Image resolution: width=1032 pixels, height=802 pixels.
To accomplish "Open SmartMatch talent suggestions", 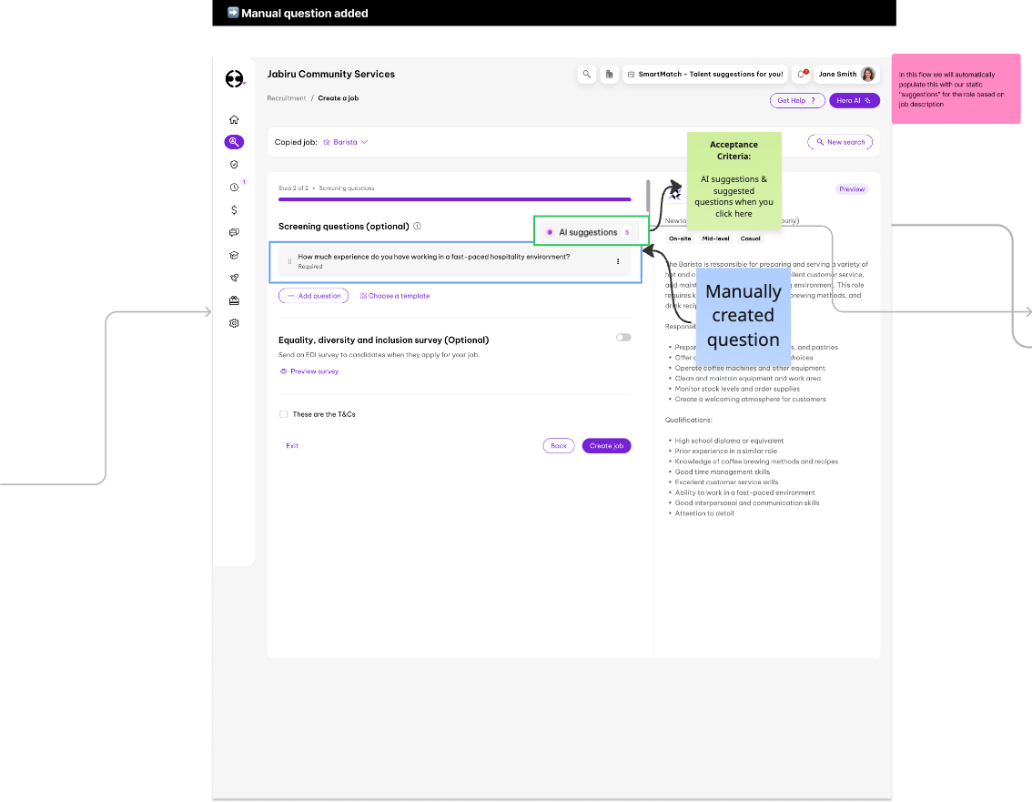I will coord(704,75).
